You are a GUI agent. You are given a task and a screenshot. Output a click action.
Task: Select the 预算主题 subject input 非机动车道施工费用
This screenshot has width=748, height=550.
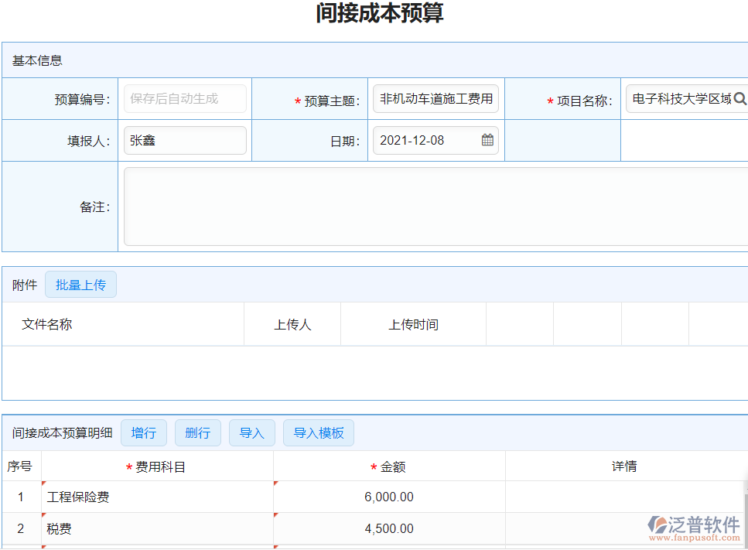435,98
